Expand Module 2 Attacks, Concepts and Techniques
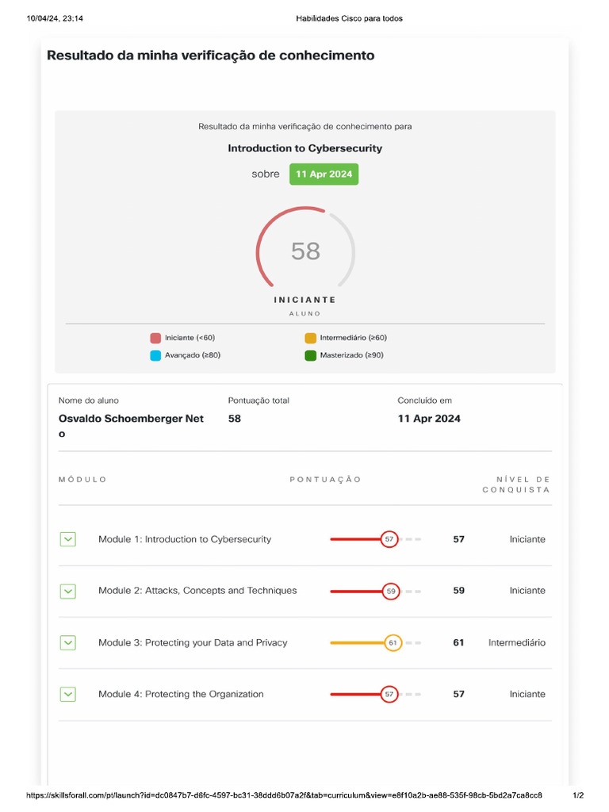Image resolution: width=609 pixels, height=812 pixels. pos(68,591)
